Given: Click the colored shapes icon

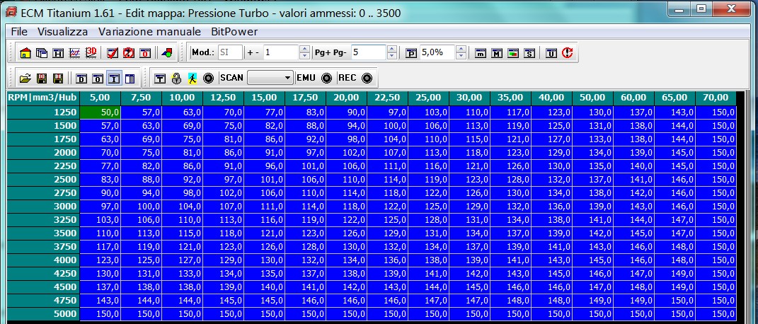Looking at the screenshot, I should (x=167, y=53).
